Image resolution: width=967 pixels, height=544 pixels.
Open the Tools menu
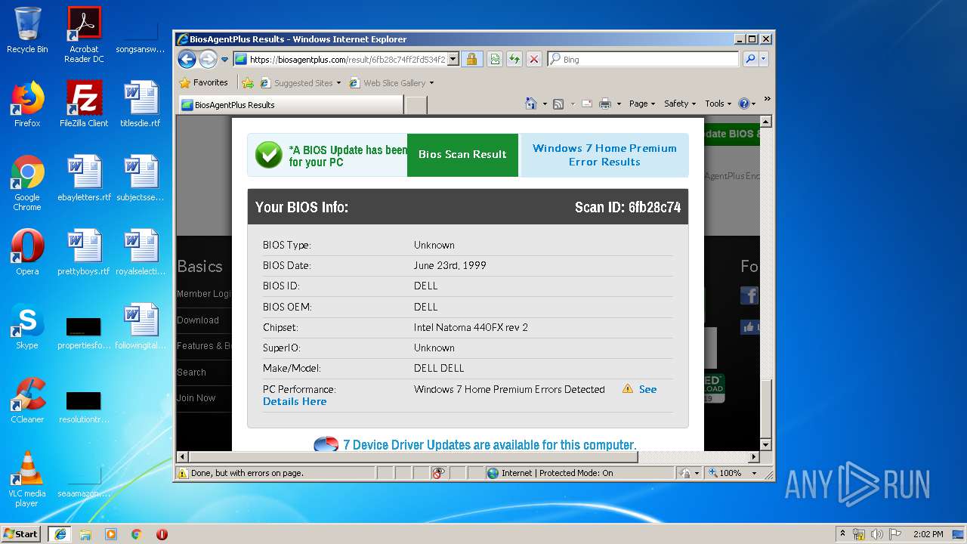718,104
